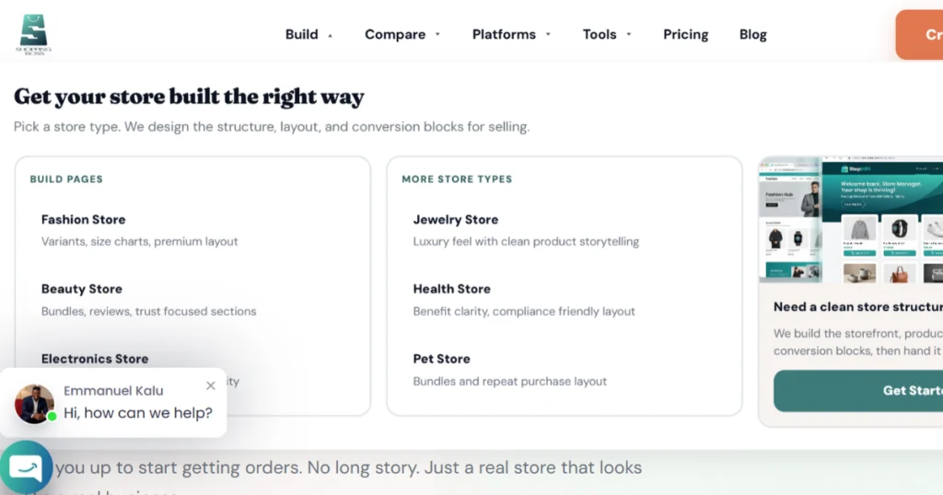Screen dimensions: 943x495
Task: Open the Tools menu item
Action: pos(600,34)
